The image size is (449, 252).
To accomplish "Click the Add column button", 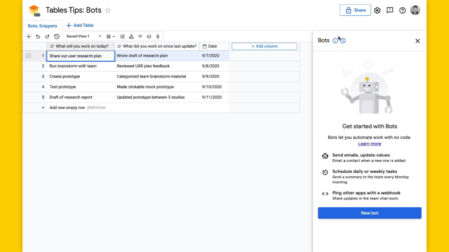I will click(x=264, y=46).
